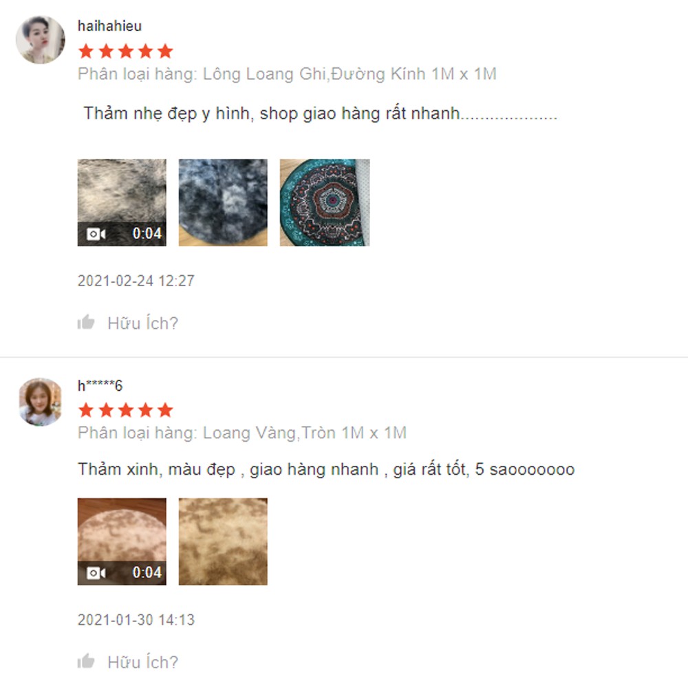688x688 pixels.
Task: Click video camera icon on beige rug thumbnail
Action: click(x=96, y=573)
